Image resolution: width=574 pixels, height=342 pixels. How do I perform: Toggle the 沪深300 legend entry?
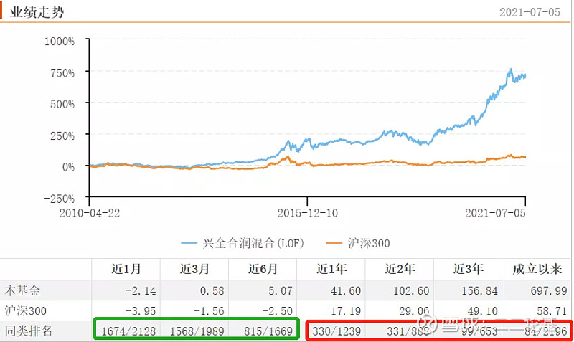pyautogui.click(x=369, y=243)
